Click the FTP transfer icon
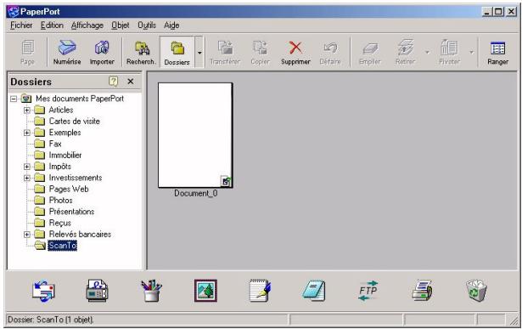The height and width of the screenshot is (329, 522). pos(368,291)
